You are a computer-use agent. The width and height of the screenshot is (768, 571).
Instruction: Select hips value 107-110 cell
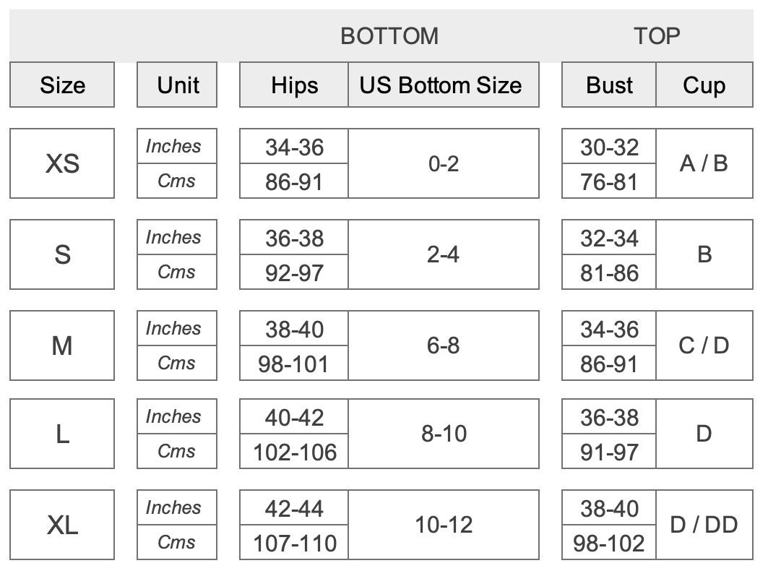tap(294, 543)
